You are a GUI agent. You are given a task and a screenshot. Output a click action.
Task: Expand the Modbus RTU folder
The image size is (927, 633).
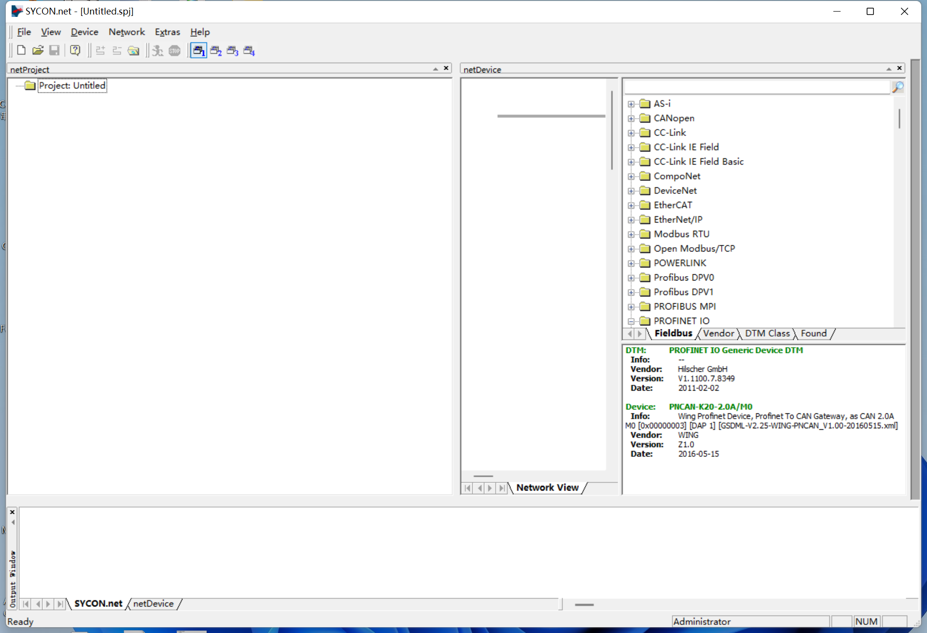coord(631,234)
